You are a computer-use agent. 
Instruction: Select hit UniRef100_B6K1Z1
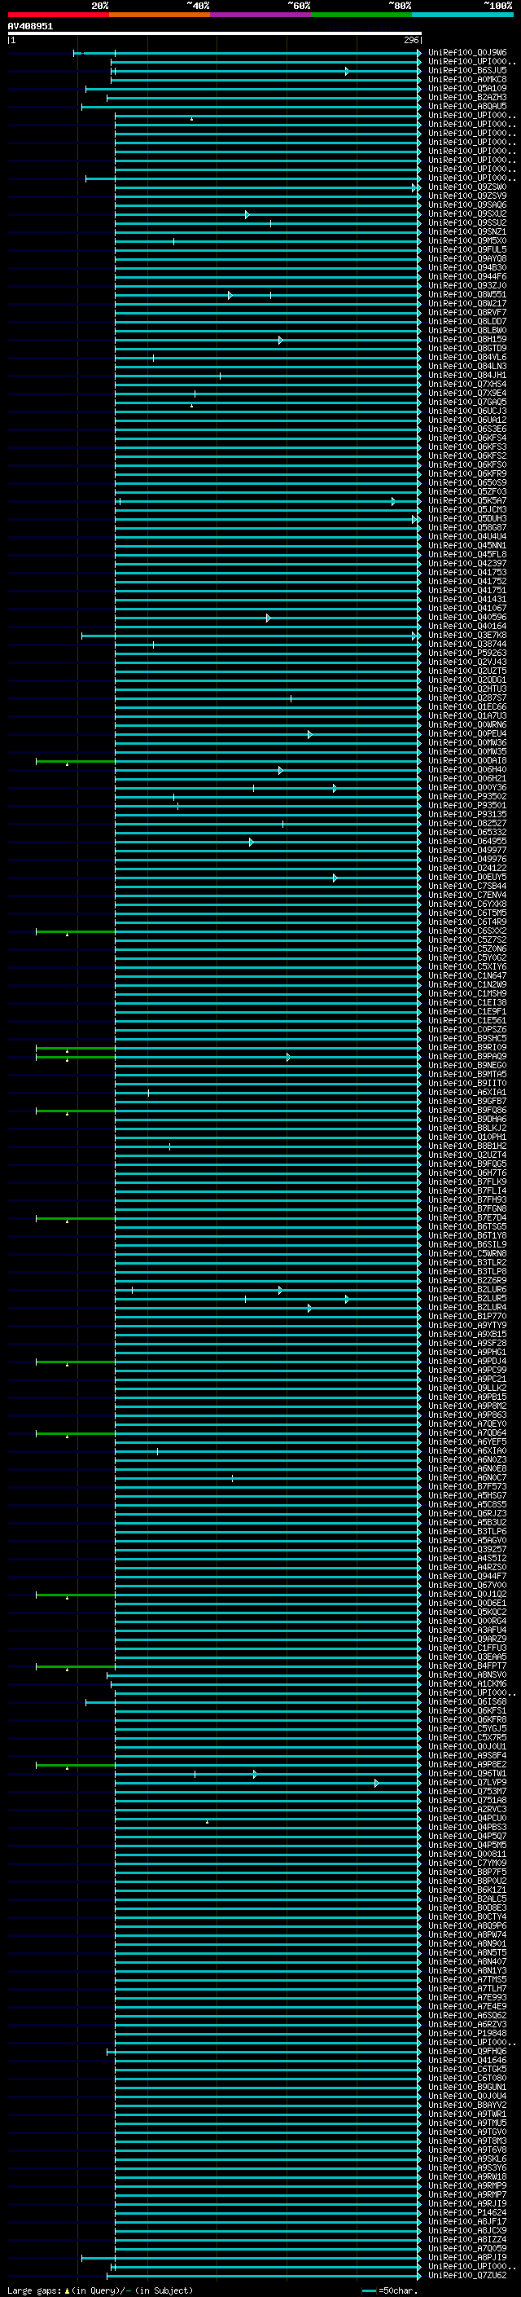[x=467, y=1890]
